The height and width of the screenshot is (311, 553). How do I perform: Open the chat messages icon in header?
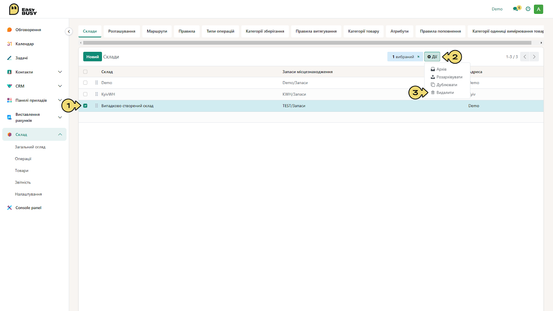[515, 9]
